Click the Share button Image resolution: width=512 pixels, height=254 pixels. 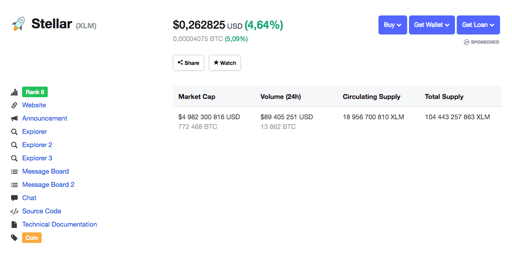(188, 63)
